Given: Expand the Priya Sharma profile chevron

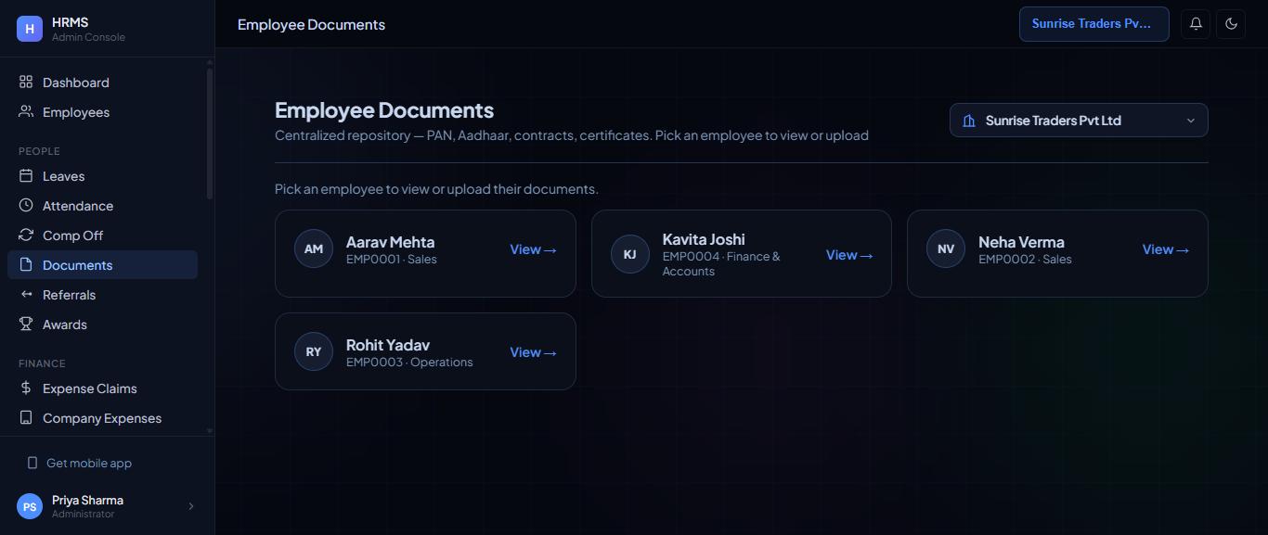Looking at the screenshot, I should [191, 506].
